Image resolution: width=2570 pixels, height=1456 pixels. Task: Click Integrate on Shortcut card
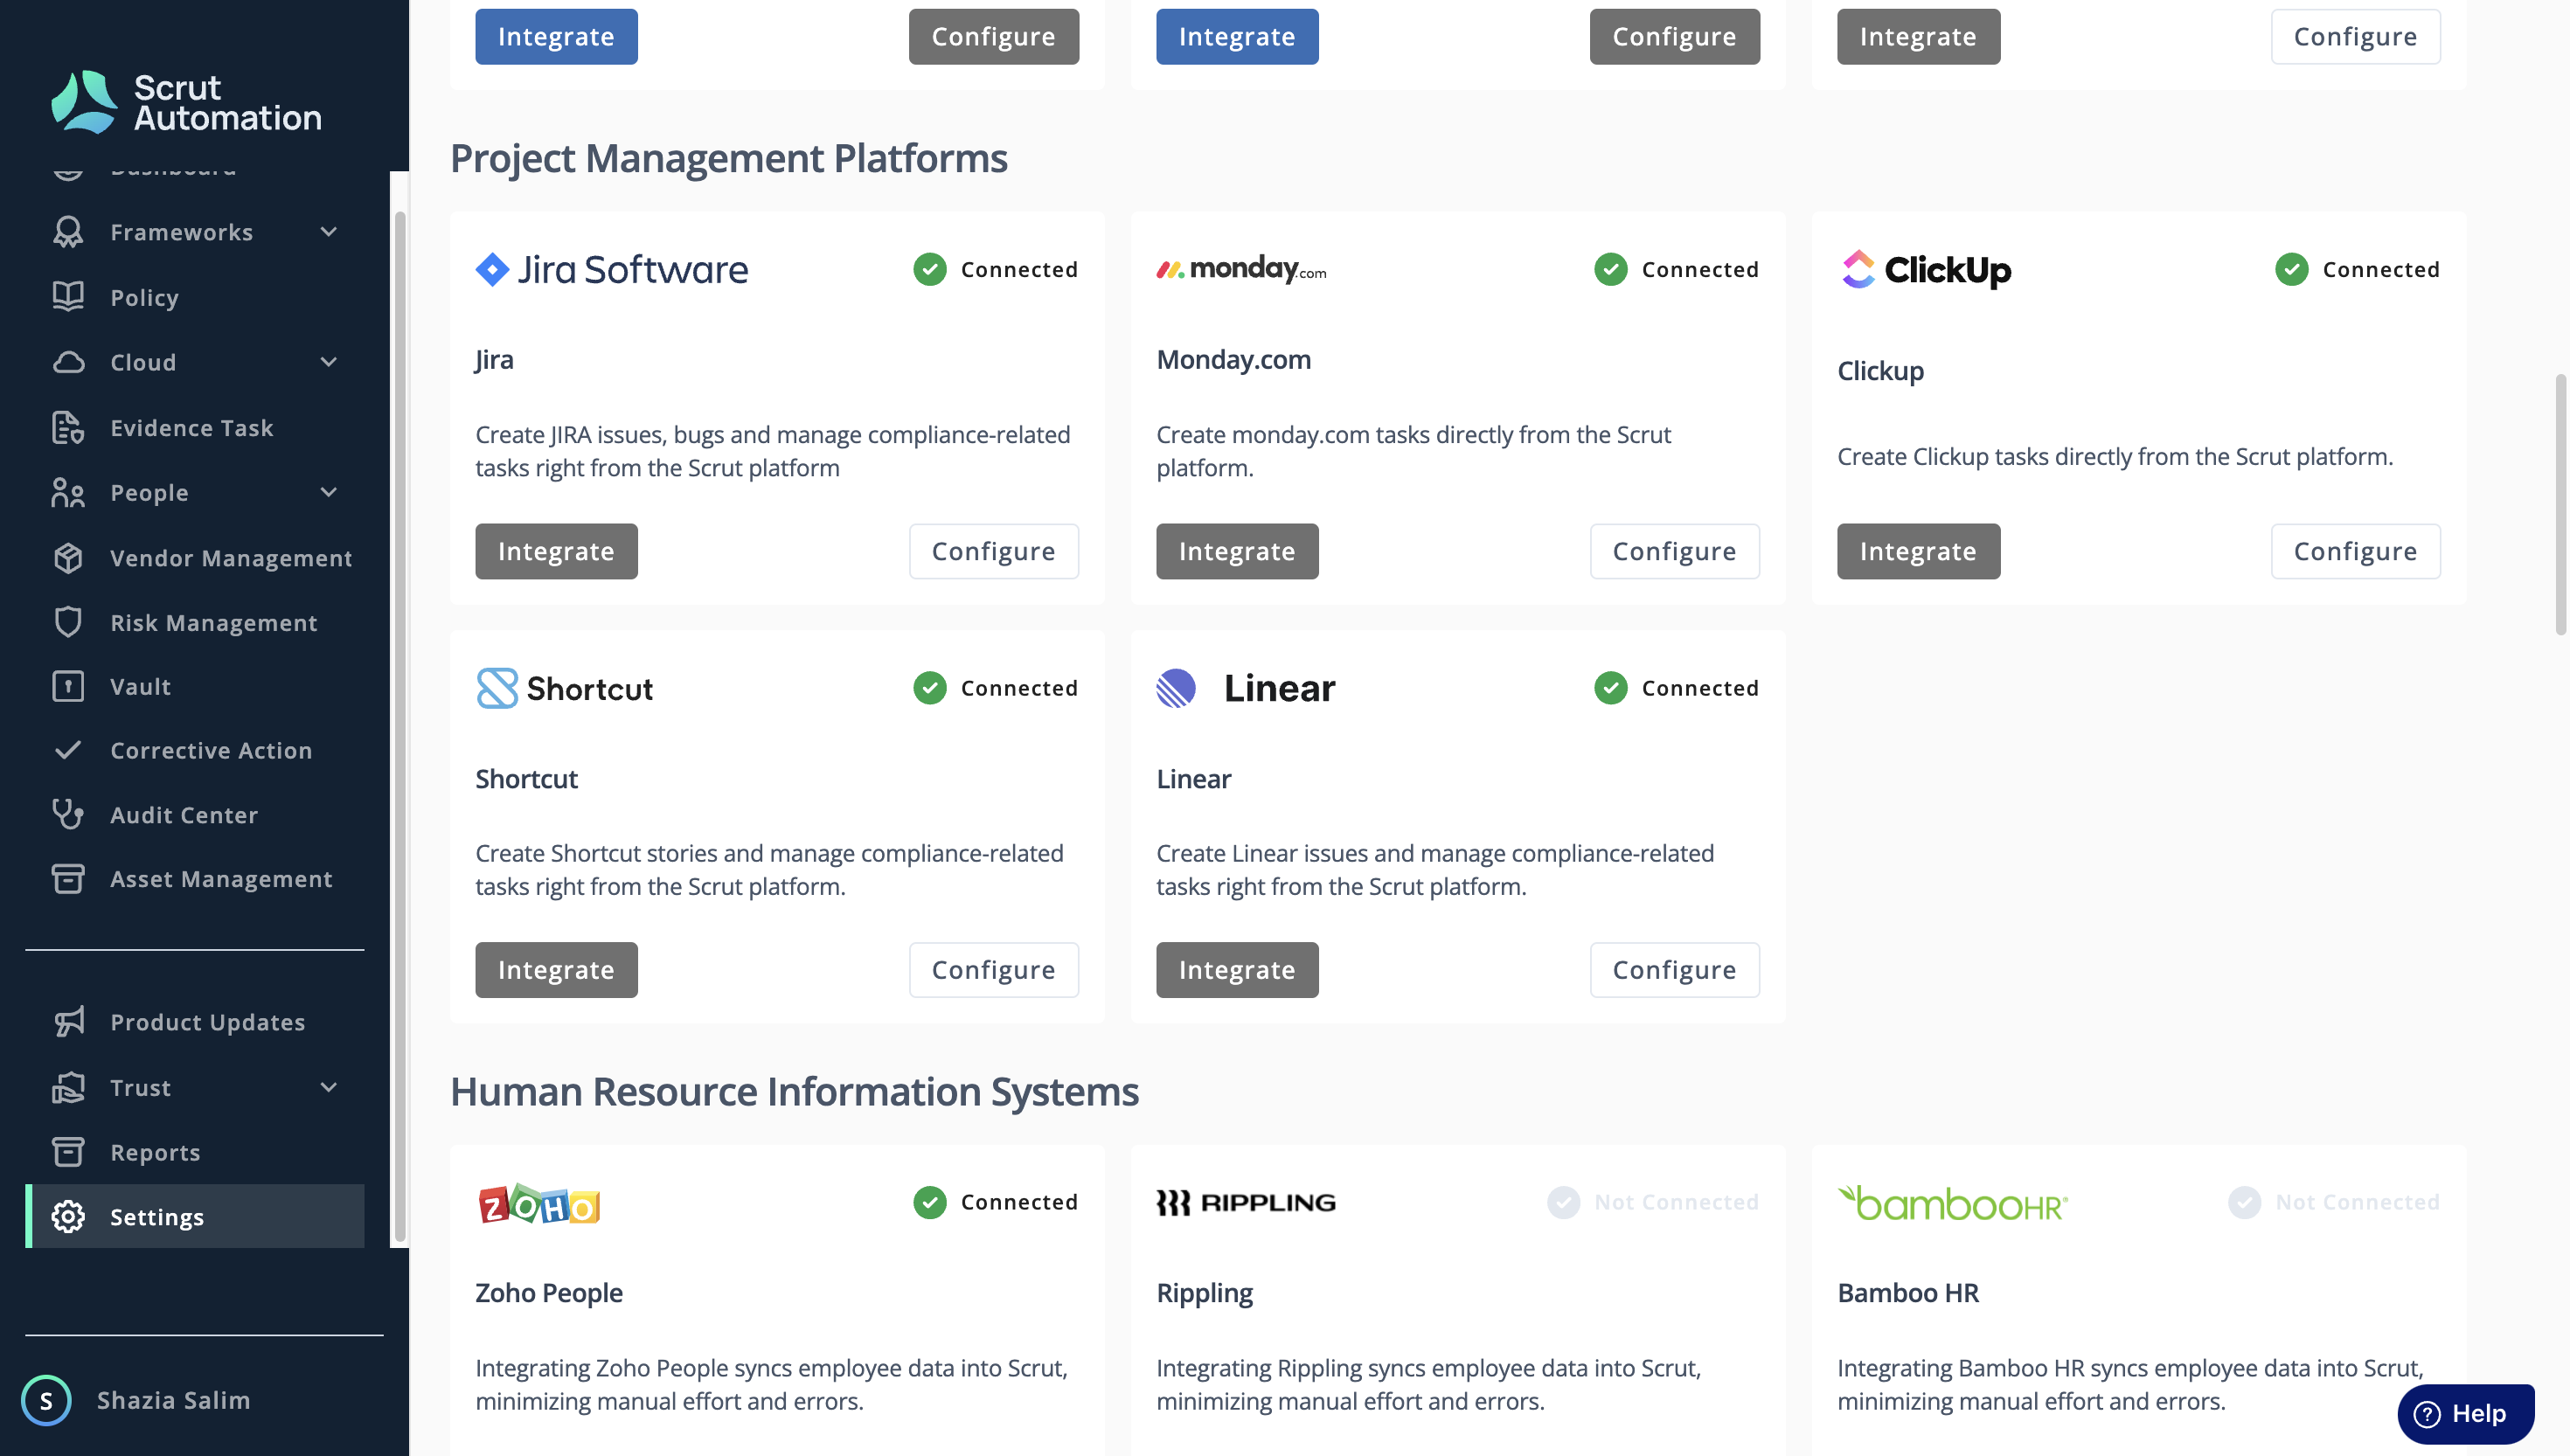tap(556, 970)
